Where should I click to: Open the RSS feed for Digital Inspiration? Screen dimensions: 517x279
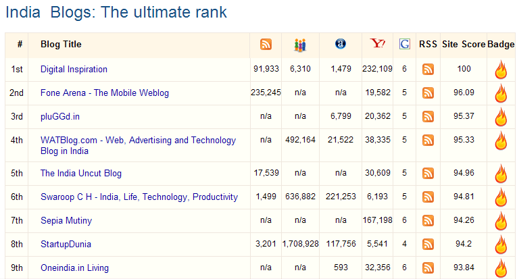tap(428, 70)
